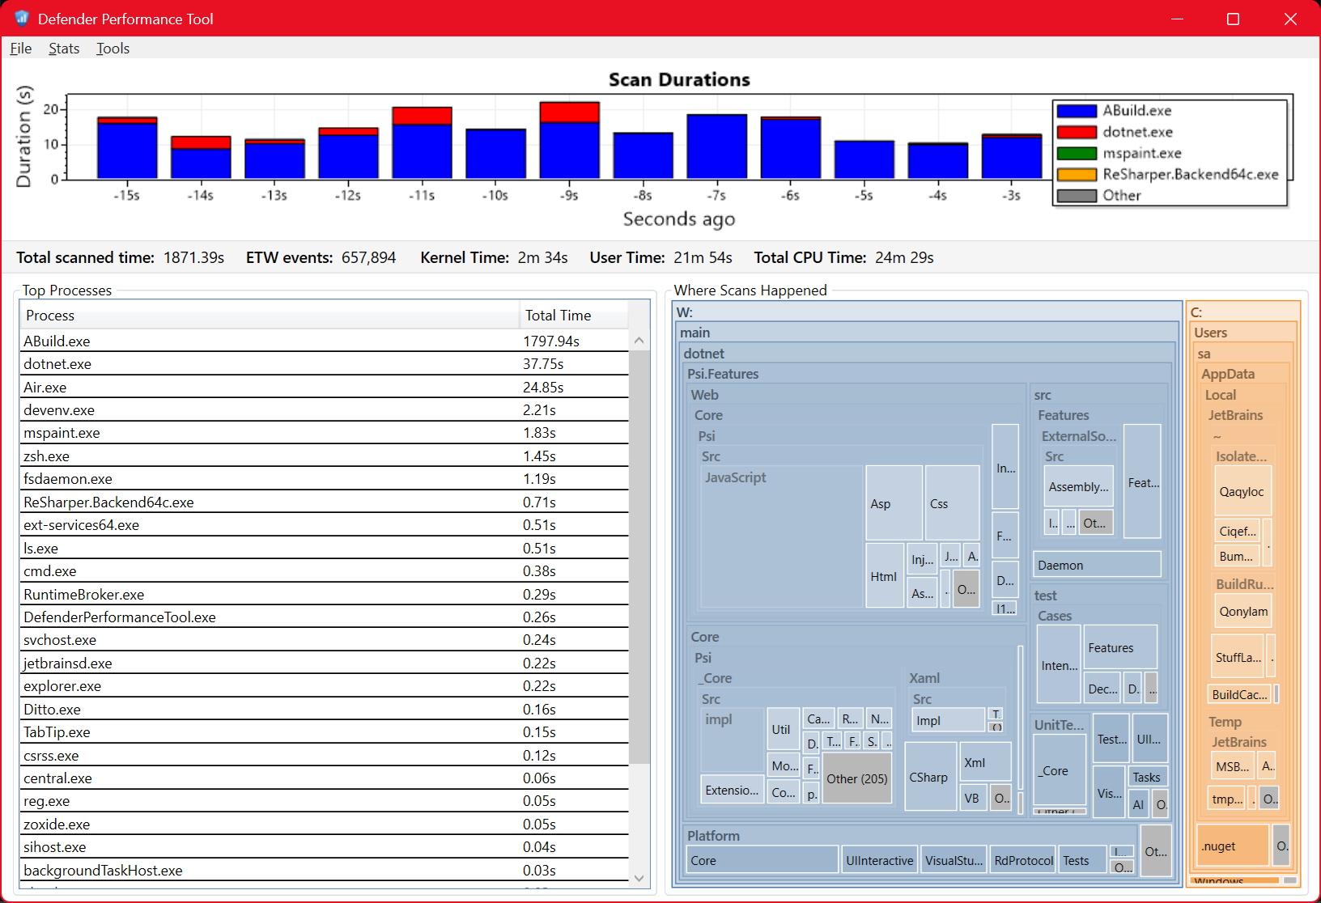Maximize the Defender Performance Tool window
This screenshot has width=1321, height=903.
[1233, 19]
